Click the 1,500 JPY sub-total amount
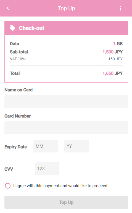 click(x=112, y=52)
